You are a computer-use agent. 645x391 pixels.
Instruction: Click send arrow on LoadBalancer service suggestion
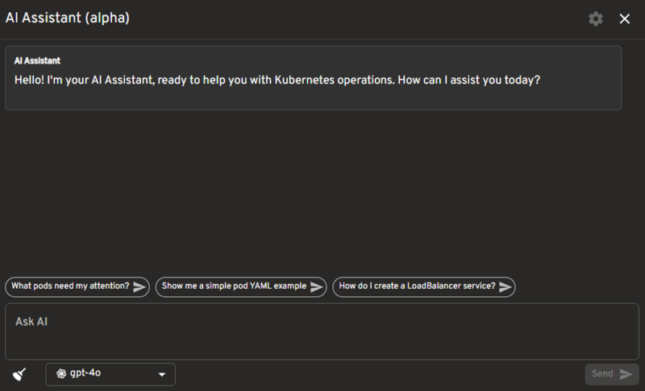(506, 286)
